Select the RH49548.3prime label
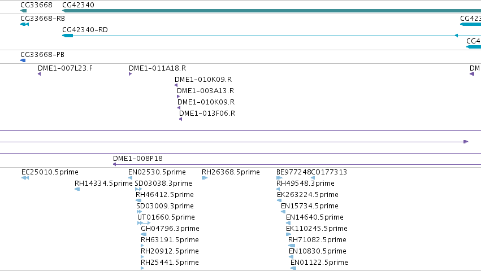 click(305, 183)
